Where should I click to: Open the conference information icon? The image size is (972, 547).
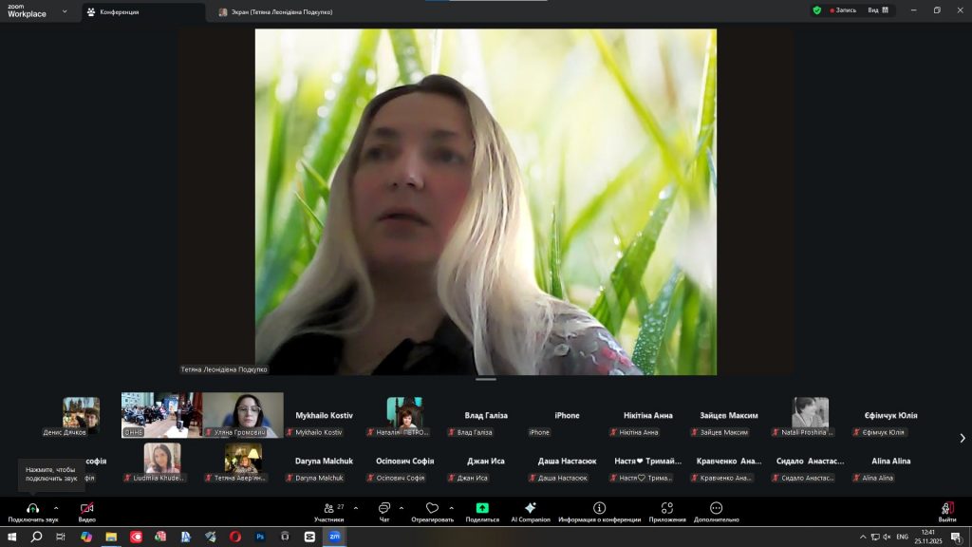coord(600,509)
